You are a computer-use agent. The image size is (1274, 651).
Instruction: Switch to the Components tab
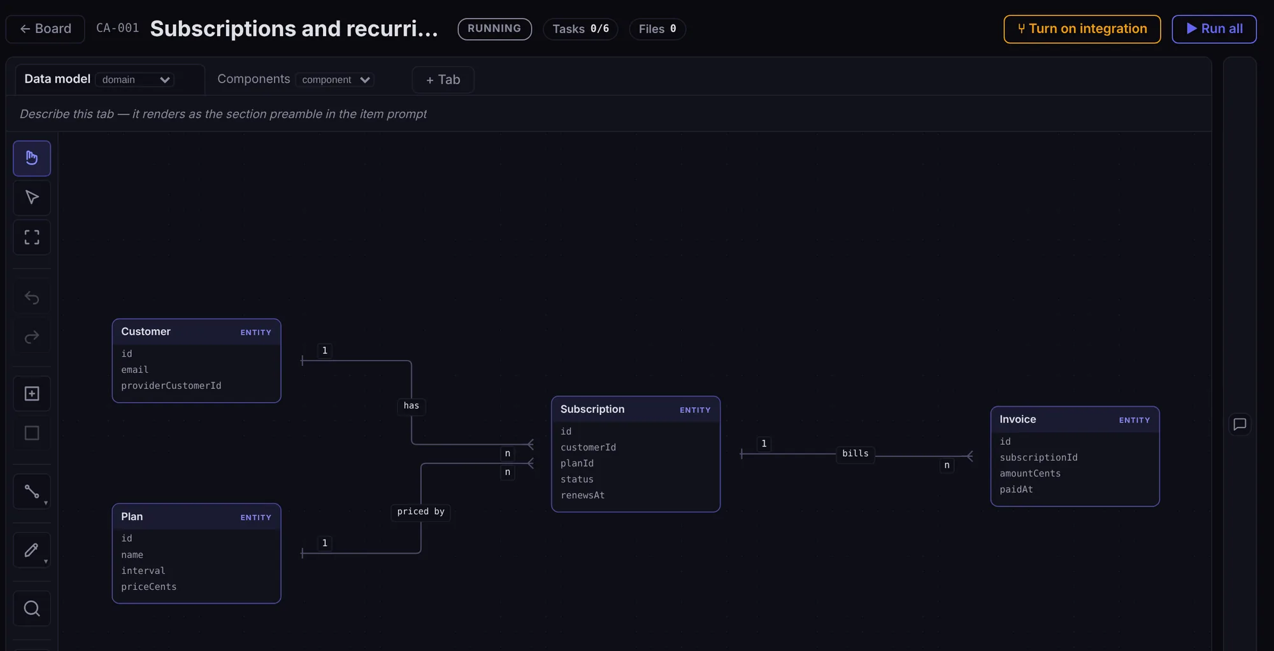pos(254,79)
